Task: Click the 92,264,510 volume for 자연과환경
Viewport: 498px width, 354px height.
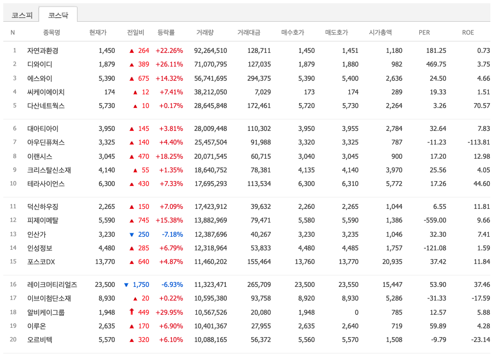Action: click(x=210, y=51)
